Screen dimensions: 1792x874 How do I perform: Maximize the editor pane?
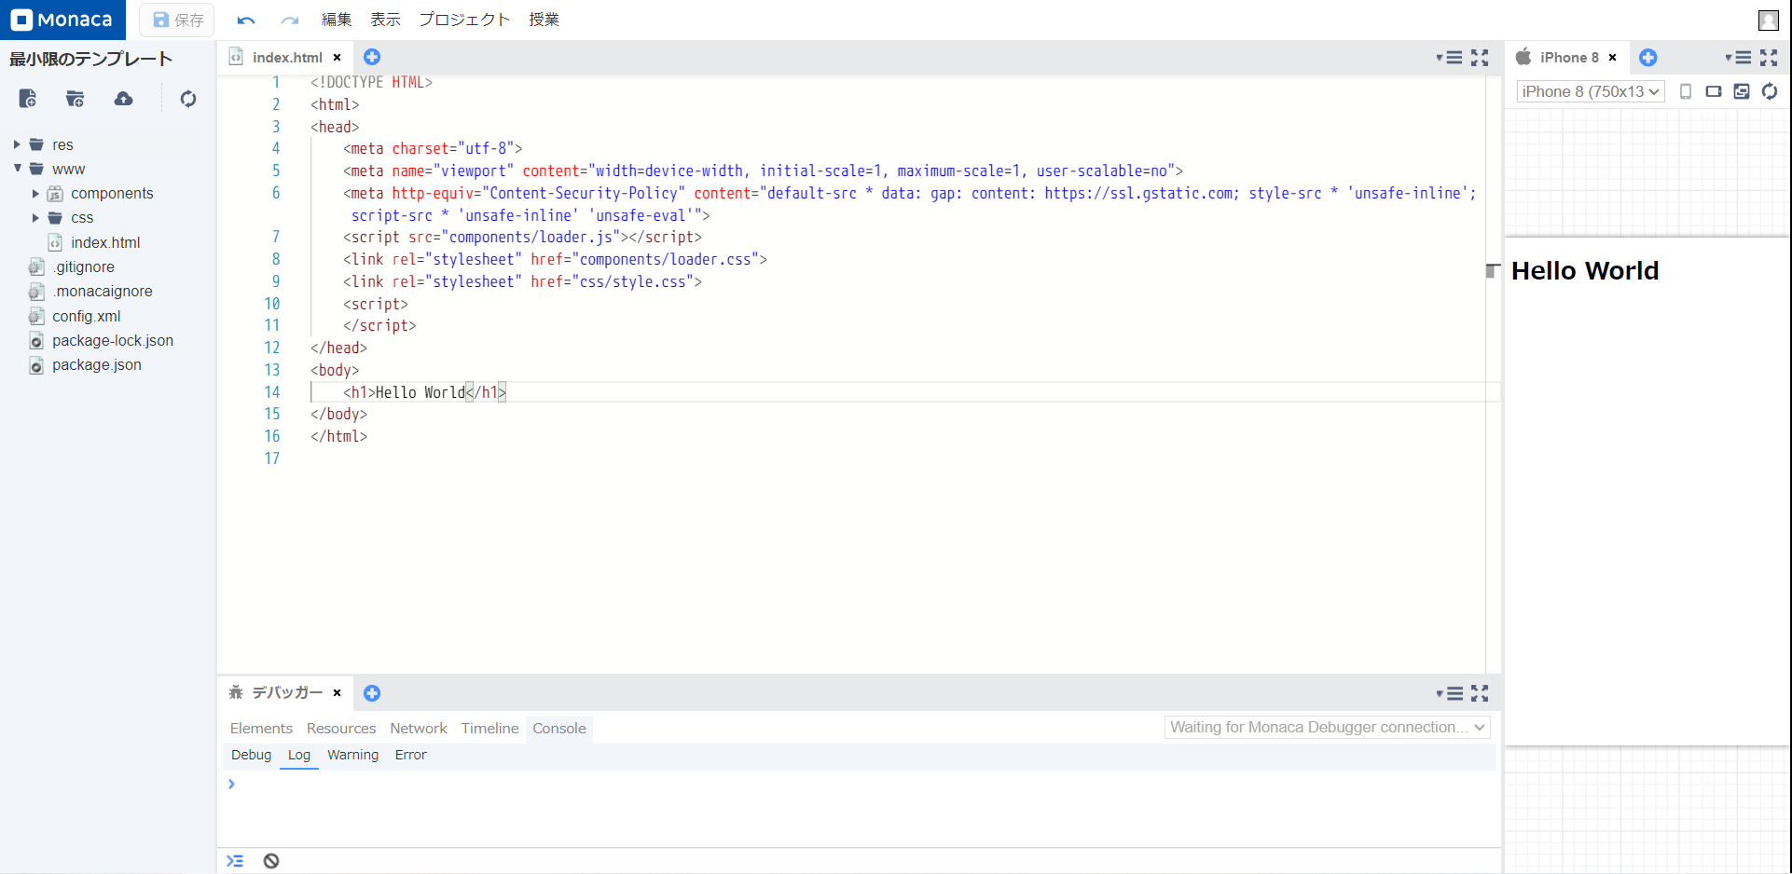[x=1480, y=57]
